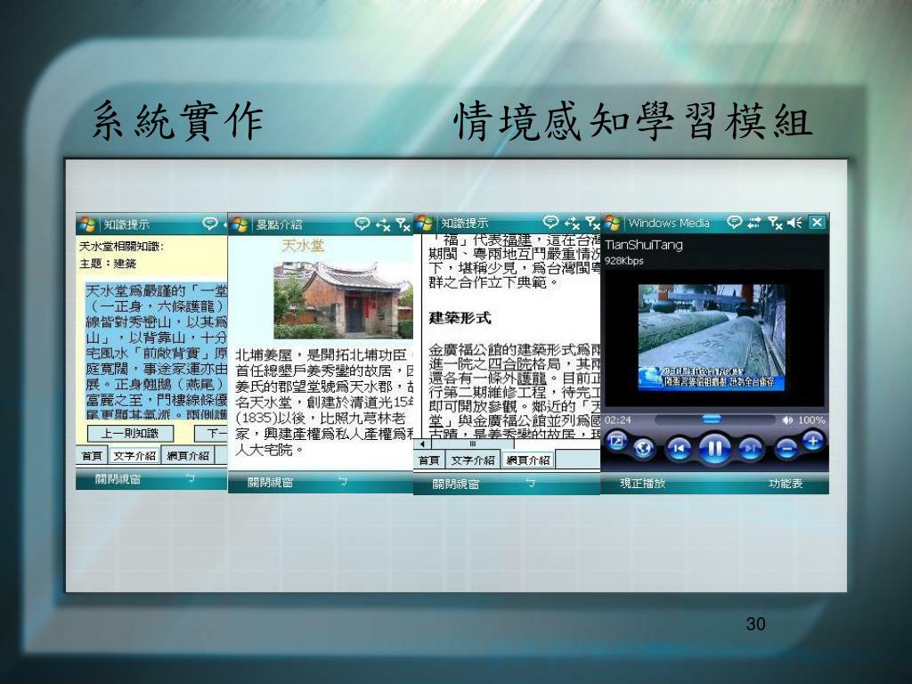The image size is (912, 684).
Task: Click the connectivity icon in the 景點介紹 window
Action: pyautogui.click(x=382, y=224)
